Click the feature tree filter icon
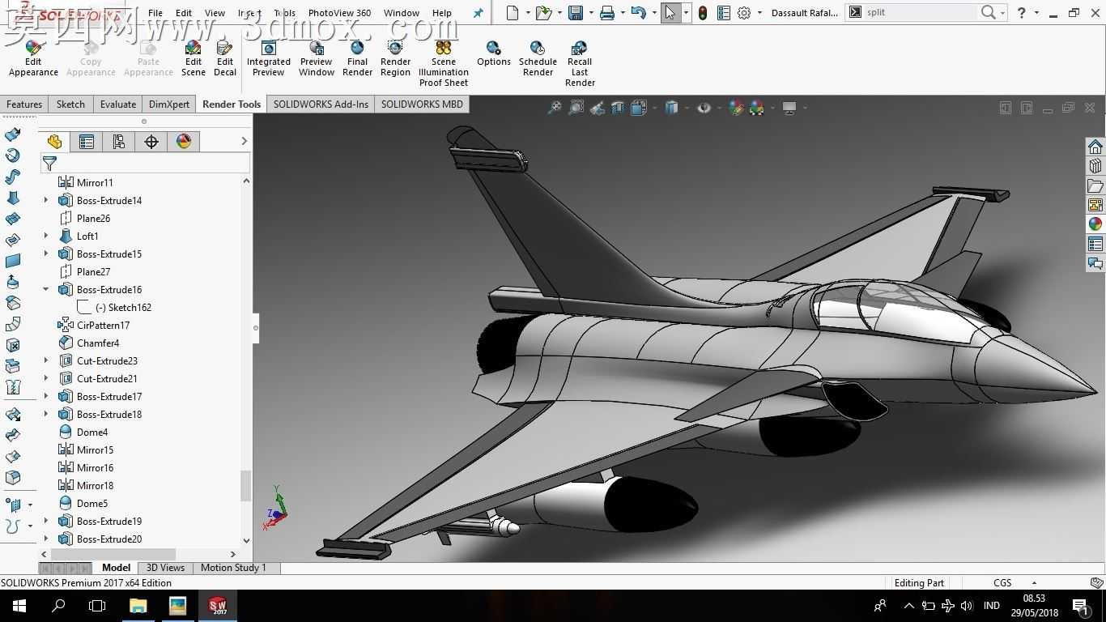Viewport: 1106px width, 622px height. [x=49, y=164]
